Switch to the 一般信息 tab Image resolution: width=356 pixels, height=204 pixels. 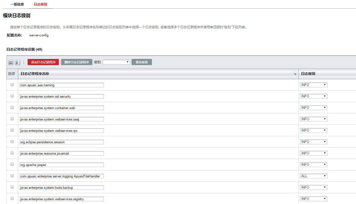17,4
